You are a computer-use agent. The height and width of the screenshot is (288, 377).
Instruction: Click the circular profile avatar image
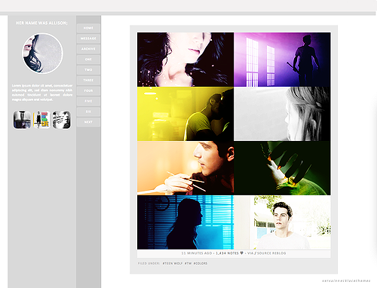pos(42,54)
